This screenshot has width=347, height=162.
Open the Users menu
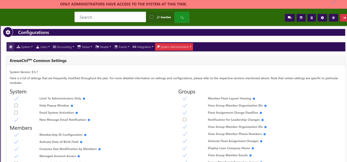(43, 47)
